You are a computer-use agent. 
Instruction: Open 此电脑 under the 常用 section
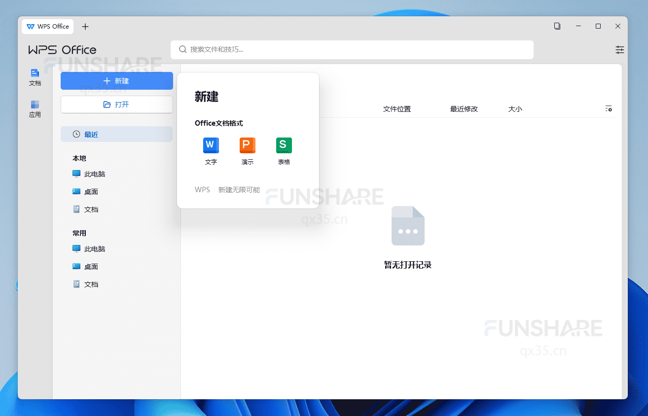pyautogui.click(x=89, y=249)
